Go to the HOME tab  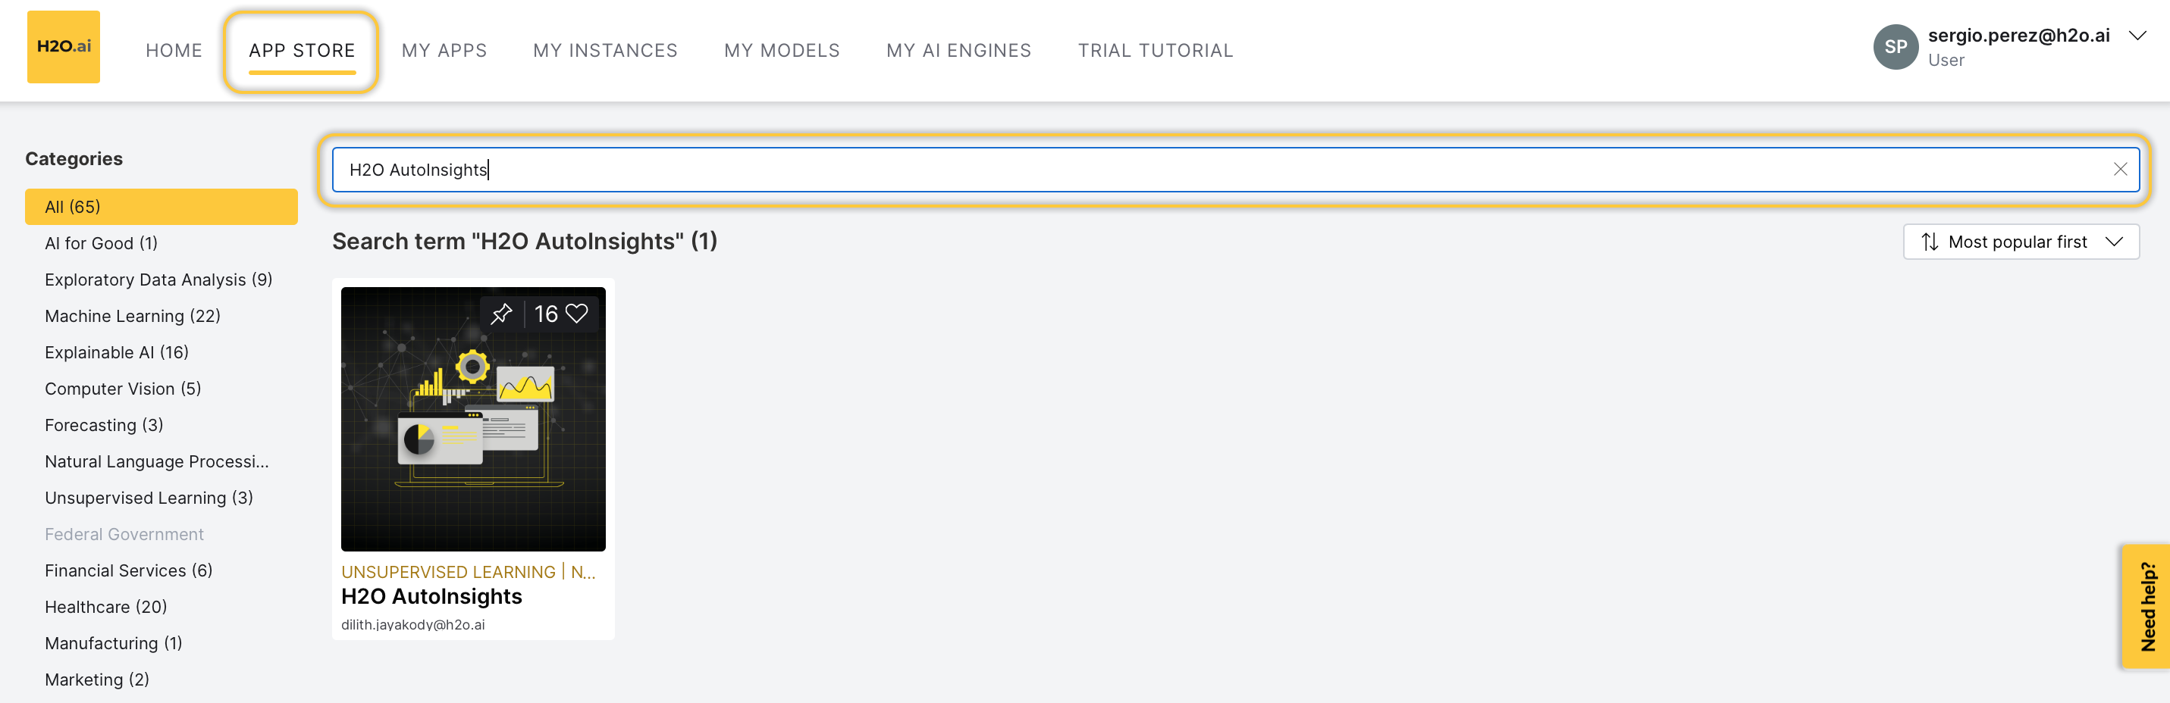coord(174,51)
